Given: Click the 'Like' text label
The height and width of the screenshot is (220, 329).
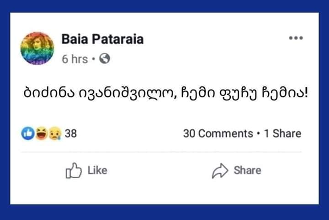Looking at the screenshot, I should click(97, 170).
